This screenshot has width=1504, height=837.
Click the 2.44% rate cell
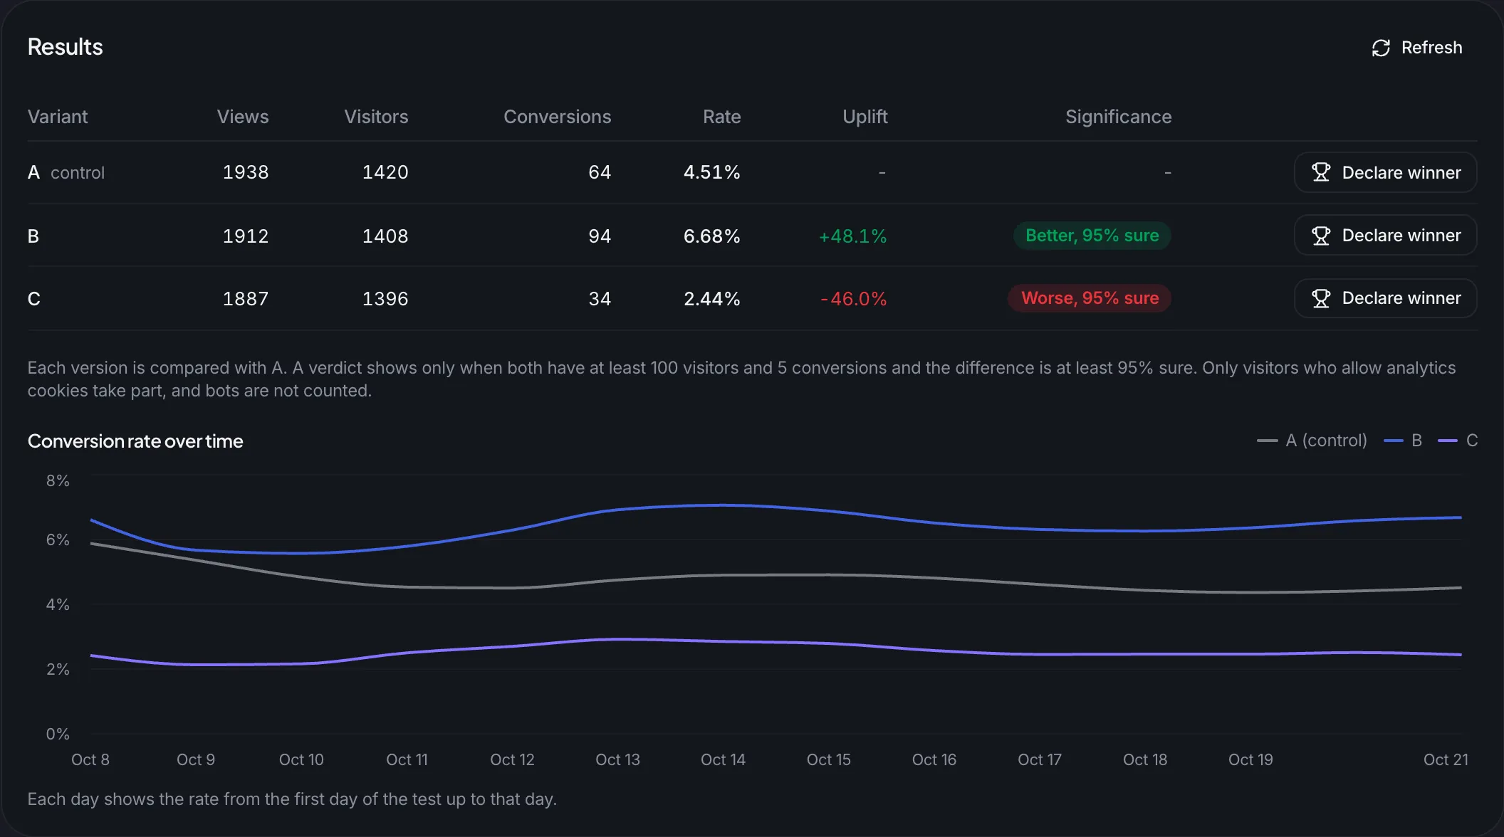[x=712, y=299]
